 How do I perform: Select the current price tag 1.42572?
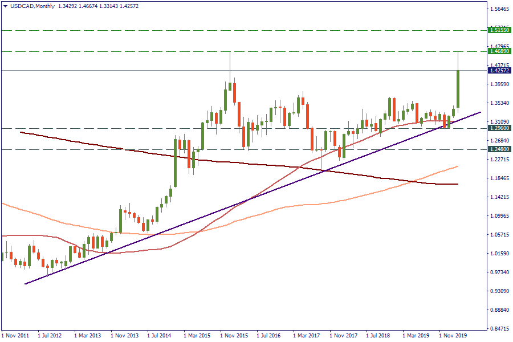(499, 70)
